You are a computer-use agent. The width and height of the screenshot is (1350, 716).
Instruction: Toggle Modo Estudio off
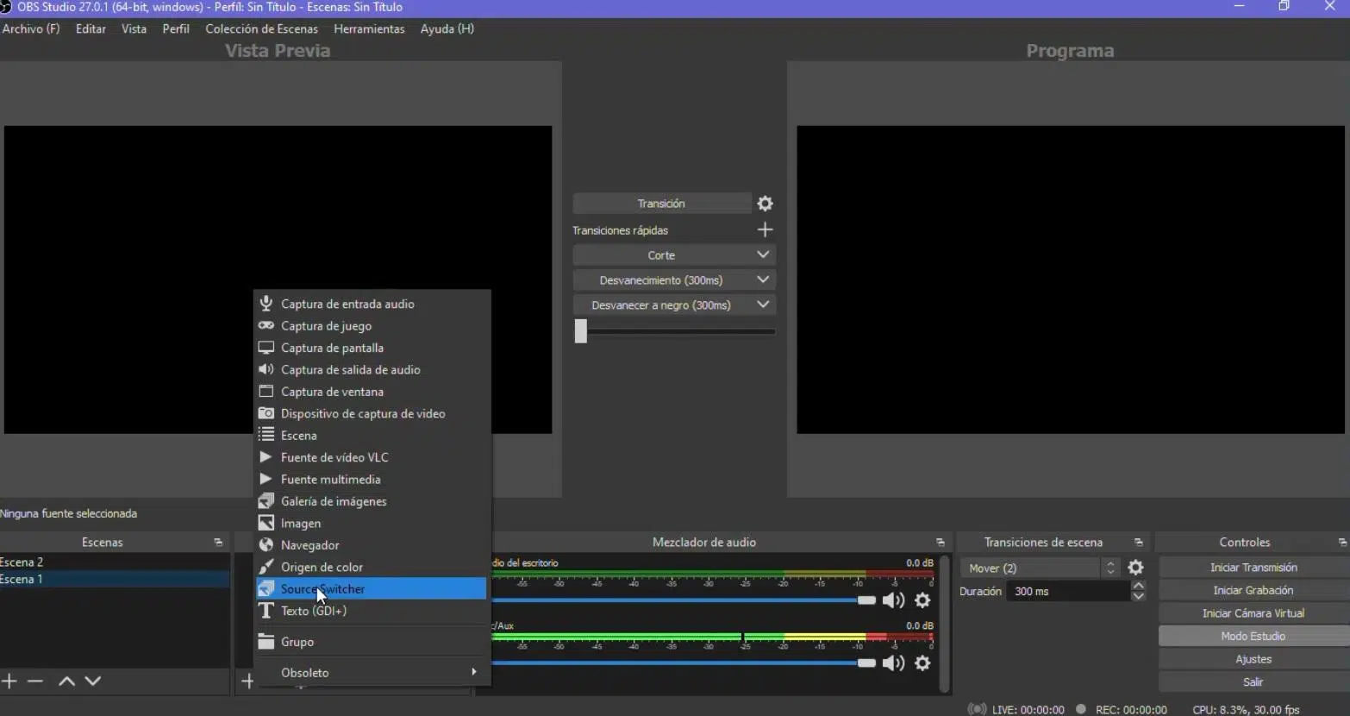tap(1253, 636)
